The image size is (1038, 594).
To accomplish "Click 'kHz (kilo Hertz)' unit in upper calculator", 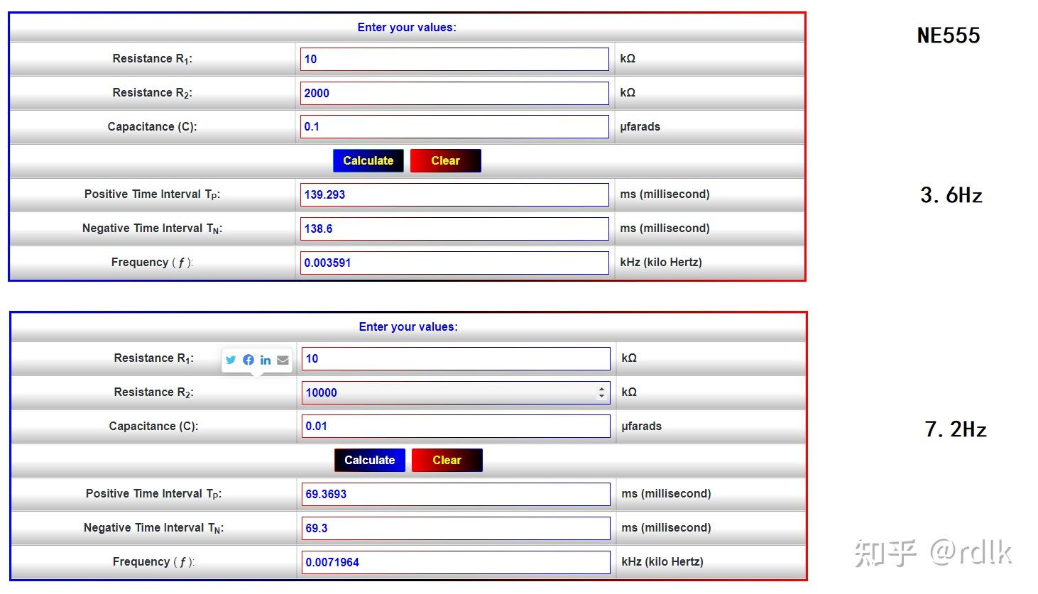I will click(x=661, y=263).
